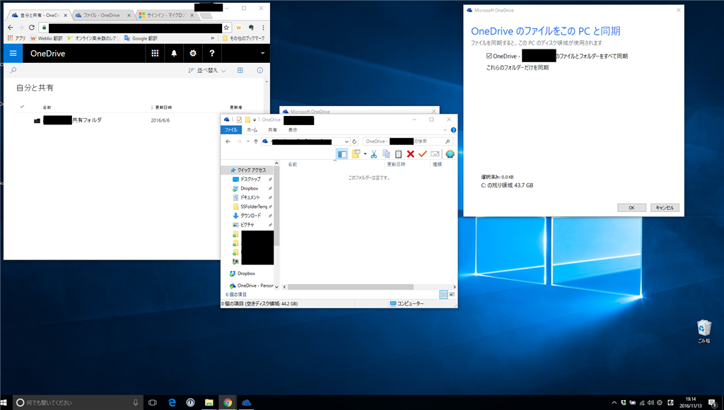Open Chrome three-dot menu
Viewport: 724px width, 410px height.
click(263, 28)
